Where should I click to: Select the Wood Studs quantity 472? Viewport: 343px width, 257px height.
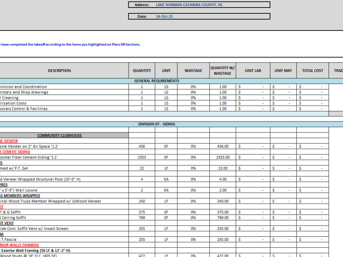click(x=142, y=255)
